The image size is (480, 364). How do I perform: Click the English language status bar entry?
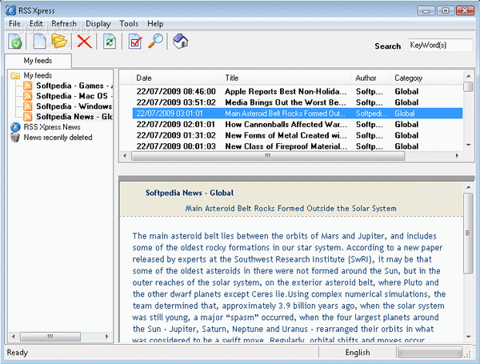click(x=358, y=353)
